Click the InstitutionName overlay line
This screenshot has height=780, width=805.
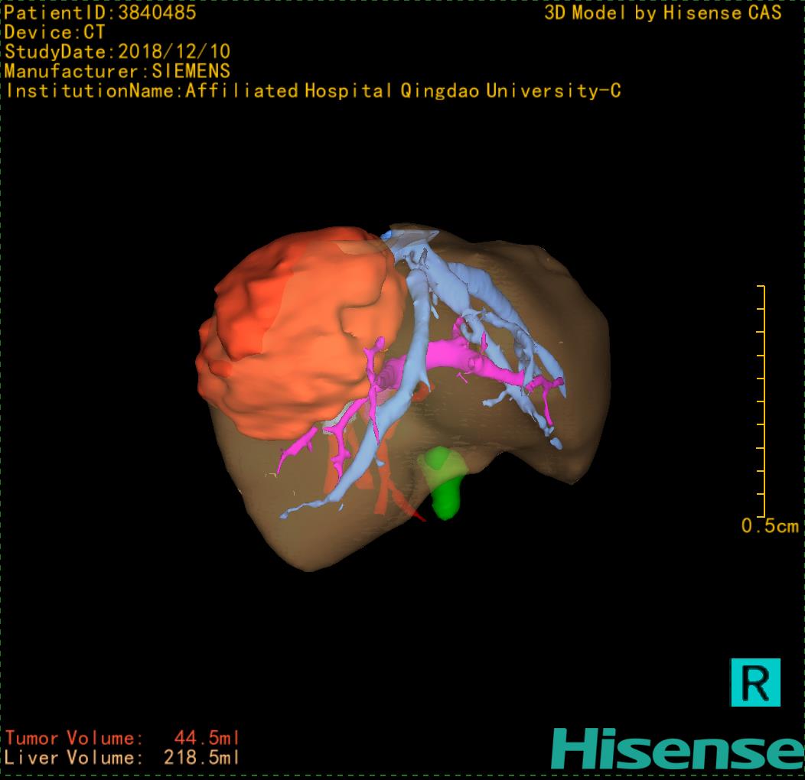(314, 91)
